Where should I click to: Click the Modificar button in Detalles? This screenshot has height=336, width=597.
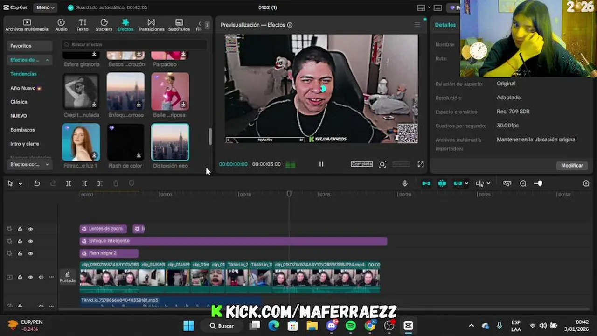[572, 166]
